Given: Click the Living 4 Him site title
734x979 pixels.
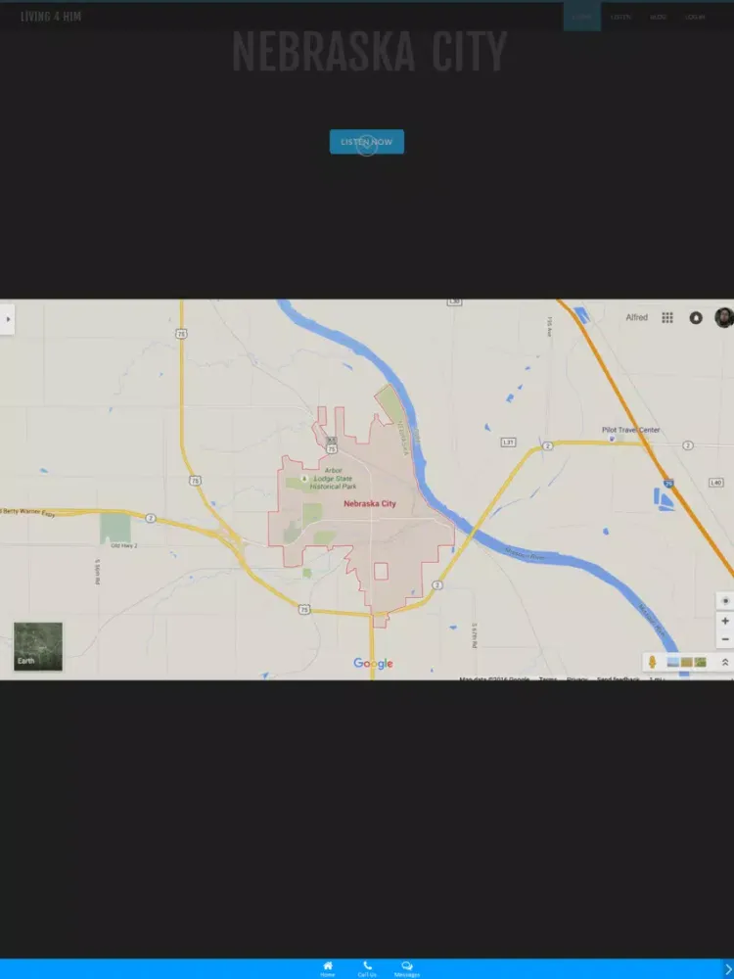Looking at the screenshot, I should tap(51, 17).
